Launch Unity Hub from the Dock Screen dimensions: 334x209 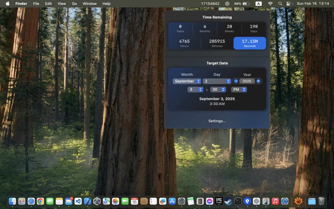(97, 201)
